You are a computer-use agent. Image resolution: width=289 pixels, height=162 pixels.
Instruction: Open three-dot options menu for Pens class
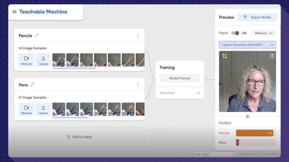138,85
